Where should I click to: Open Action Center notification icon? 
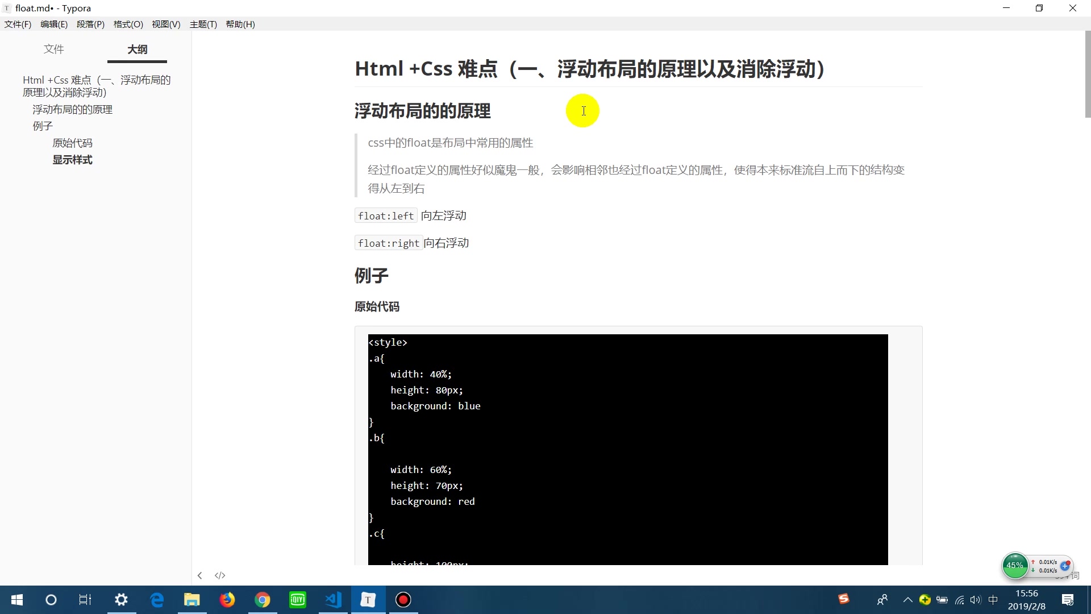pos(1068,600)
